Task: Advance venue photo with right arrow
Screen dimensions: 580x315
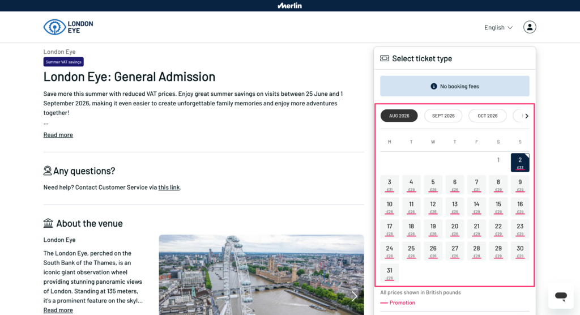Action: (354, 296)
